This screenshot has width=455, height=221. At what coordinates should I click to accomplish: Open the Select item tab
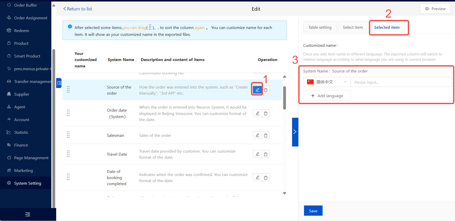(353, 27)
